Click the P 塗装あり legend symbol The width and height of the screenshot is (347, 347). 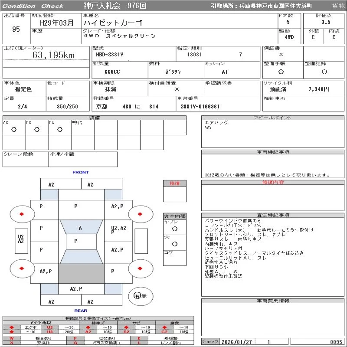click(x=75, y=338)
